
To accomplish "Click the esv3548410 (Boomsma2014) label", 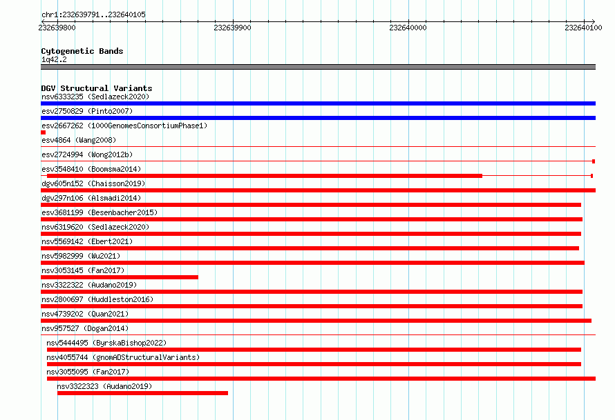I will 91,169.
